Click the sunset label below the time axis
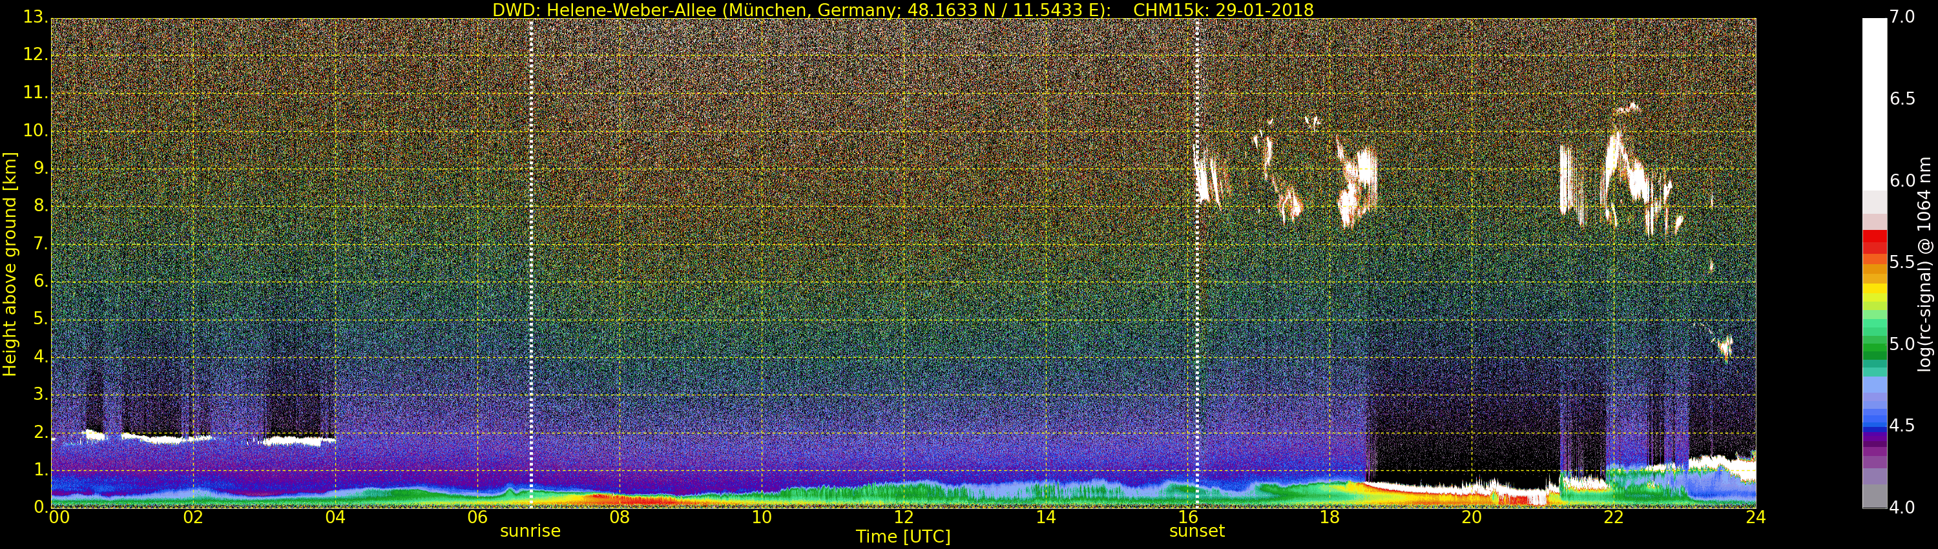This screenshot has height=549, width=1938. pos(1196,531)
